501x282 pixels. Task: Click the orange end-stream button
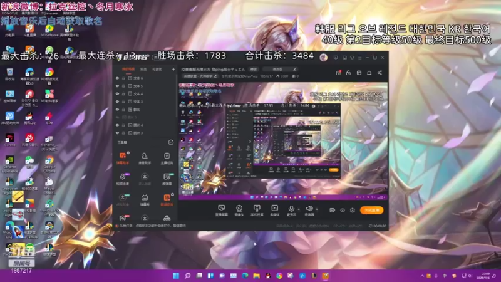tap(371, 210)
